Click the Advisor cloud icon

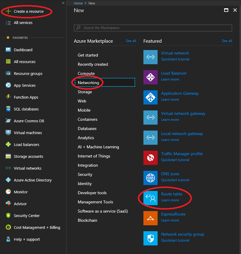coord(8,203)
